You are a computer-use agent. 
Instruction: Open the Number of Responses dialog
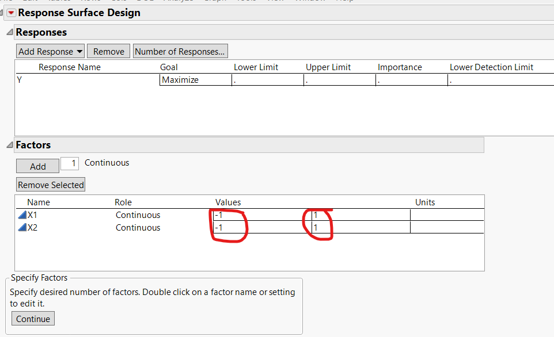[180, 51]
